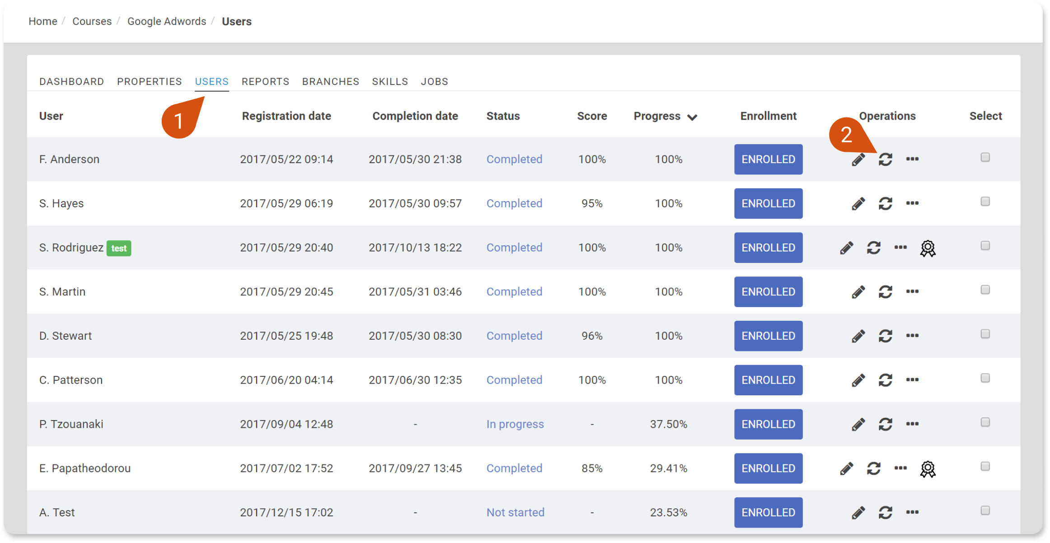Select the P. Tzouanaki row checkbox

(x=985, y=423)
